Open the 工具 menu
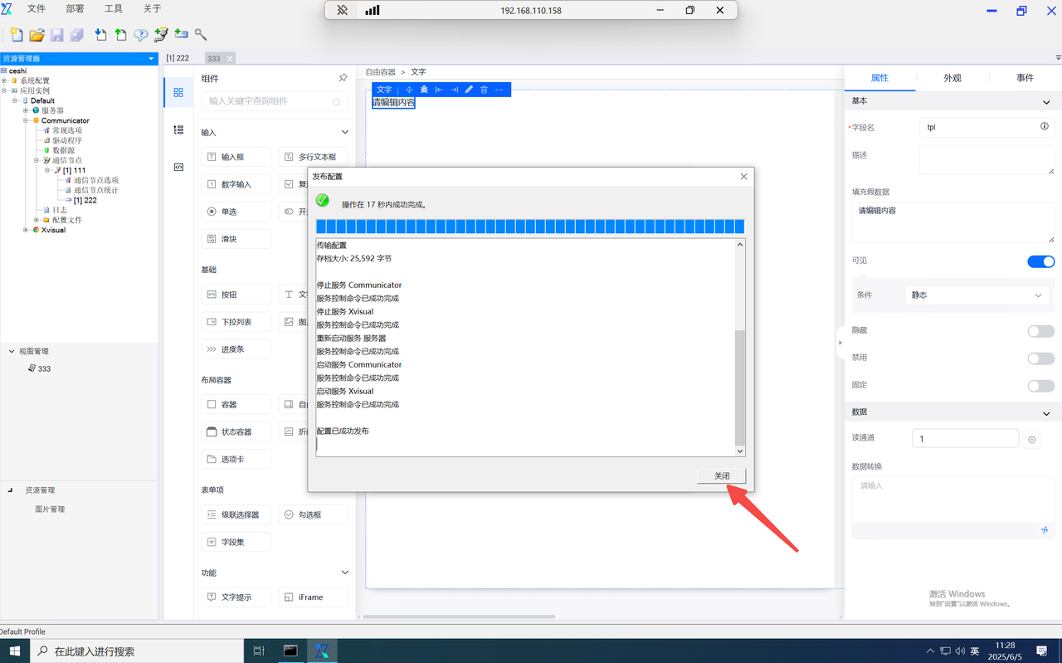1062x663 pixels. coord(114,9)
